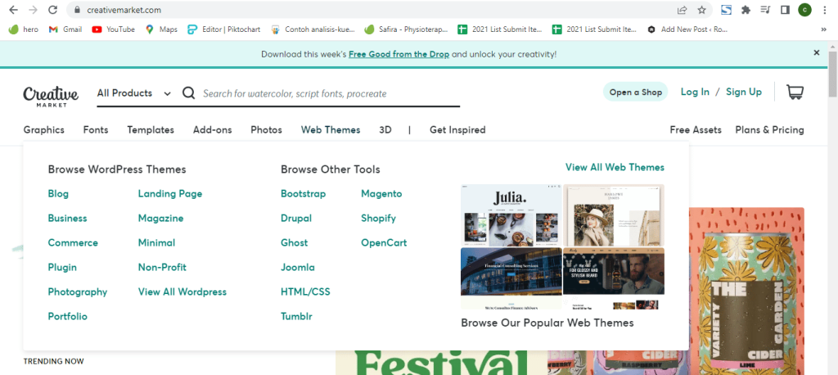Viewport: 838px width, 375px height.
Task: Open the Extensions puzzle icon
Action: coord(746,10)
